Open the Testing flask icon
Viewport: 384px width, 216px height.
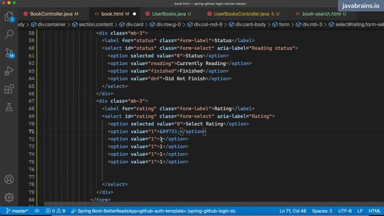(x=9, y=107)
